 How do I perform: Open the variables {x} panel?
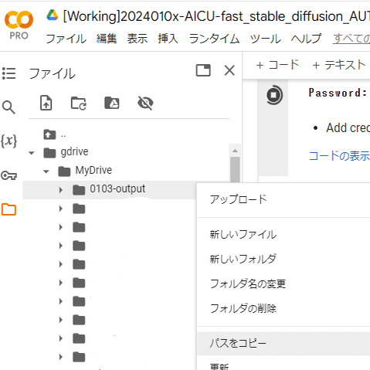8,141
